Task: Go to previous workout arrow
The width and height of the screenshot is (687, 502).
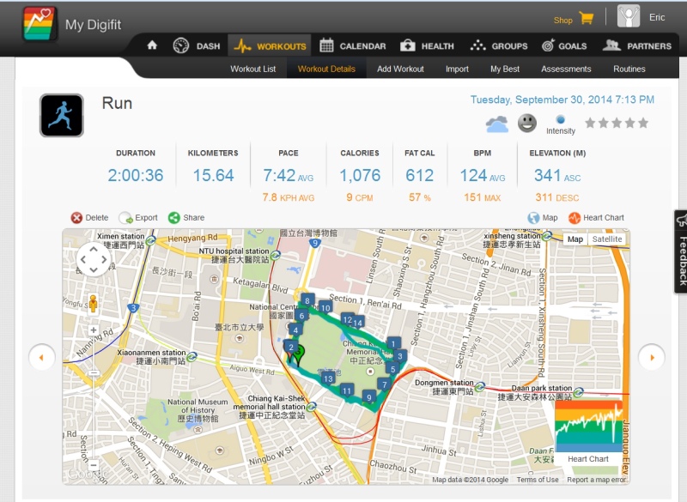Action: (41, 357)
